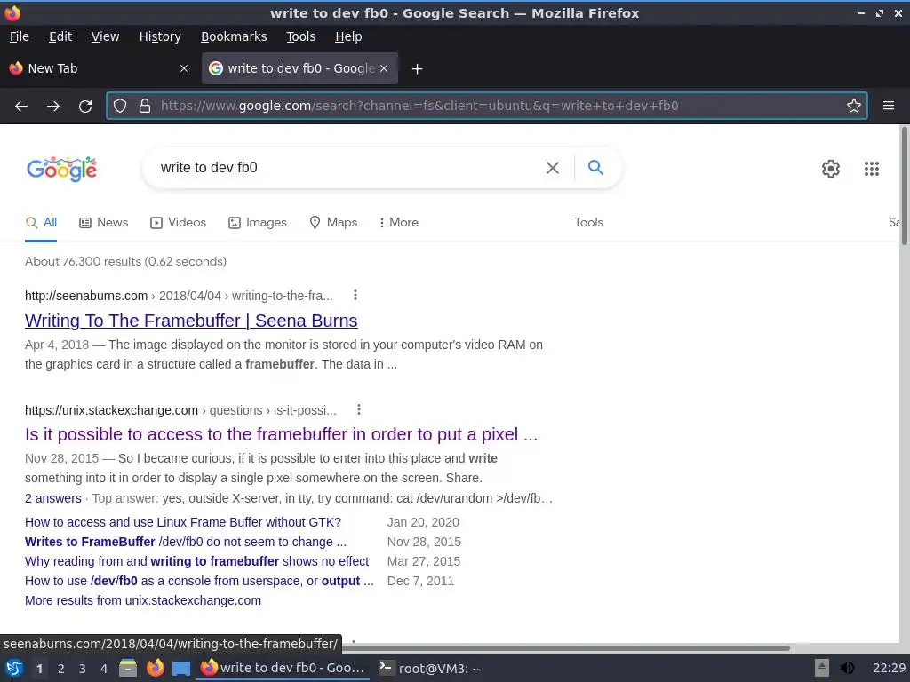Click the vertical page scrollbar
This screenshot has height=682, width=910.
pyautogui.click(x=904, y=186)
